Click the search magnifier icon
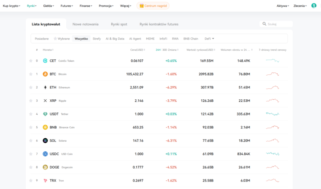 pos(264,24)
